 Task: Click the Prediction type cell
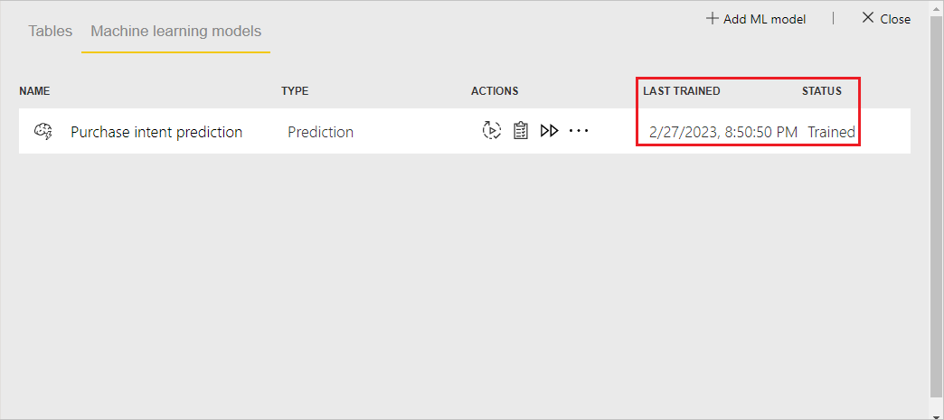coord(320,132)
